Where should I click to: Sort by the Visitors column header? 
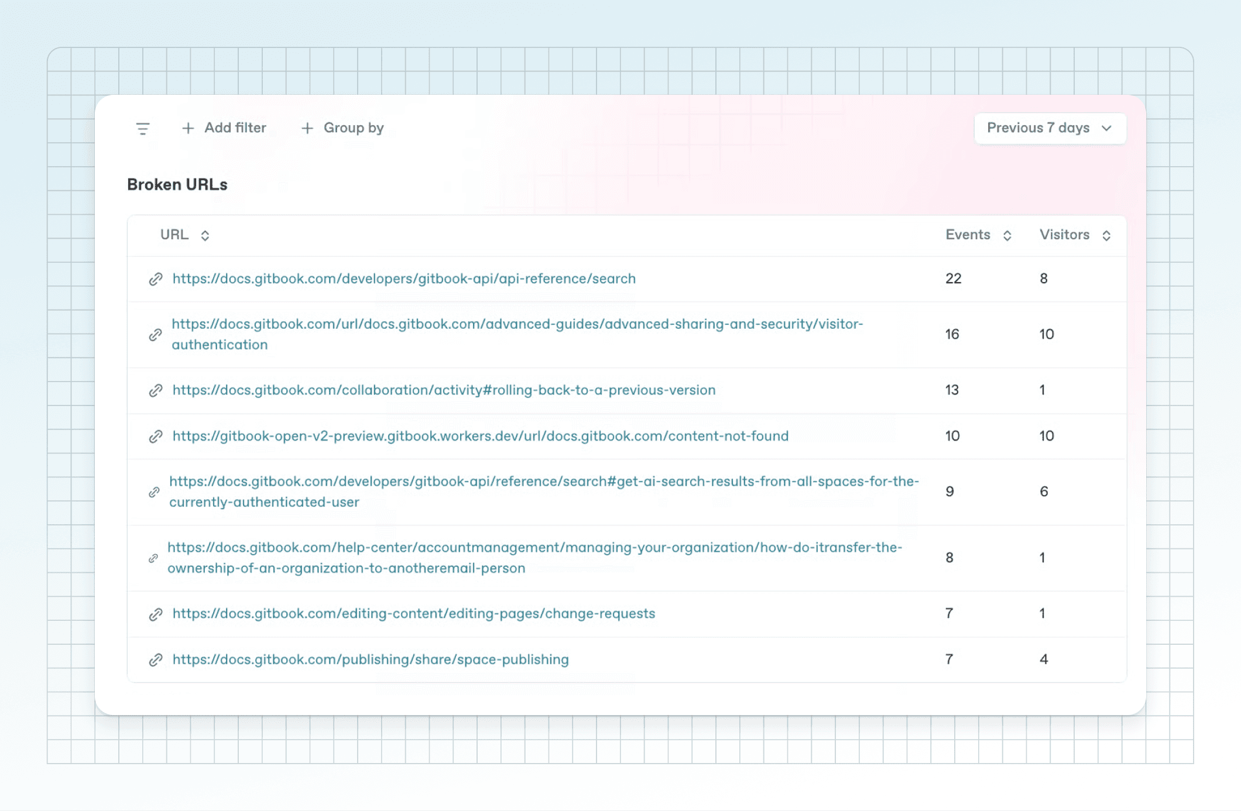pyautogui.click(x=1075, y=235)
